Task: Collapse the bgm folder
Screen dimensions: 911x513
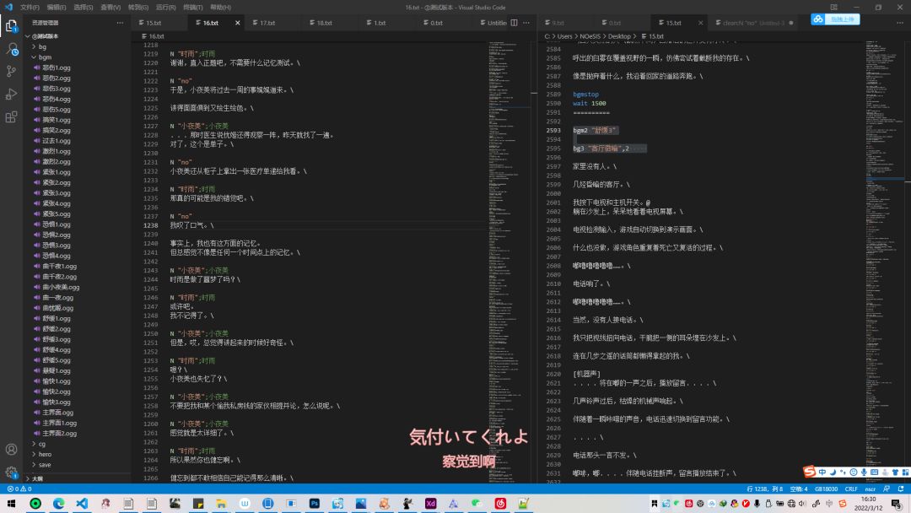Action: click(45, 57)
